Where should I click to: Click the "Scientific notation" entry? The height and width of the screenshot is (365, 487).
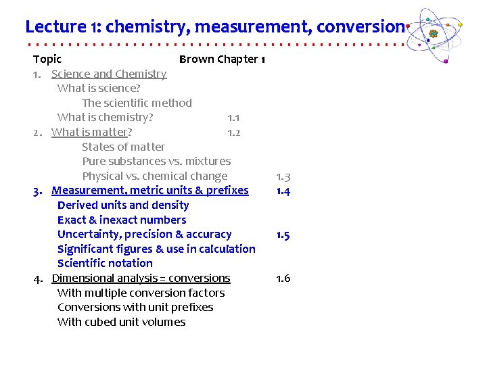pyautogui.click(x=105, y=264)
